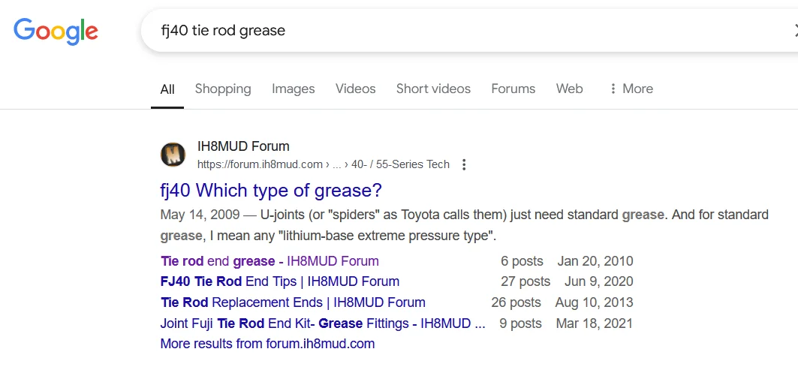The image size is (798, 370).
Task: Open 'Tie rod end grease - IH8MUD Forum' link
Action: 270,261
